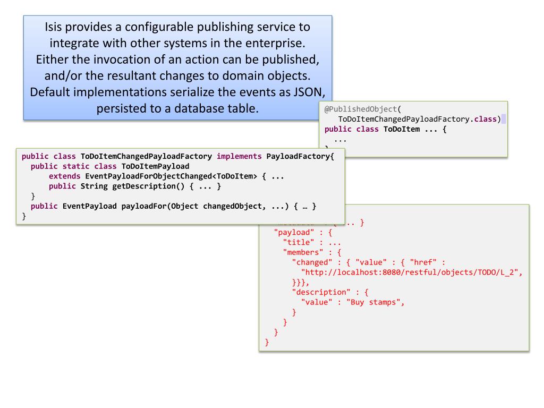Click the EventPayloadForObjectChanged<ToDoItem> code line
This screenshot has height=408, width=544.
166,176
